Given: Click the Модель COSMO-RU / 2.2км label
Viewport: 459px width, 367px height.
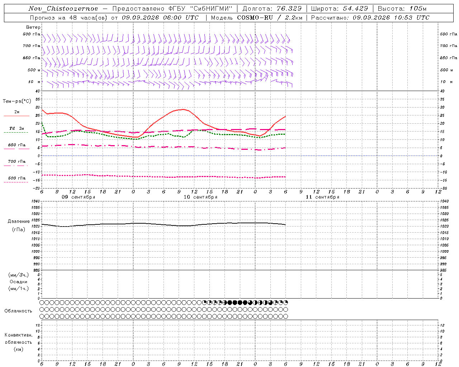Looking at the screenshot, I should click(x=256, y=18).
